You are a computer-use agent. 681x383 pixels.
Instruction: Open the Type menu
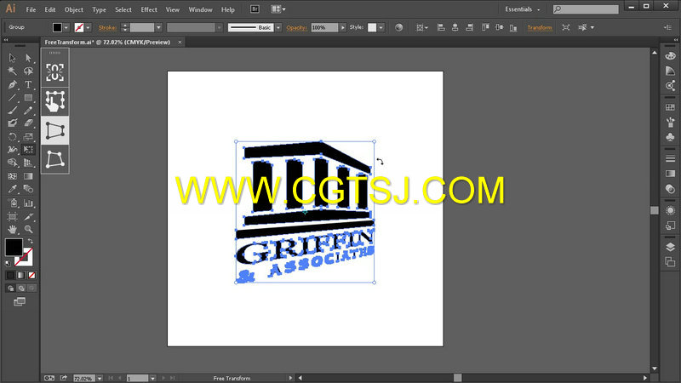click(x=99, y=9)
